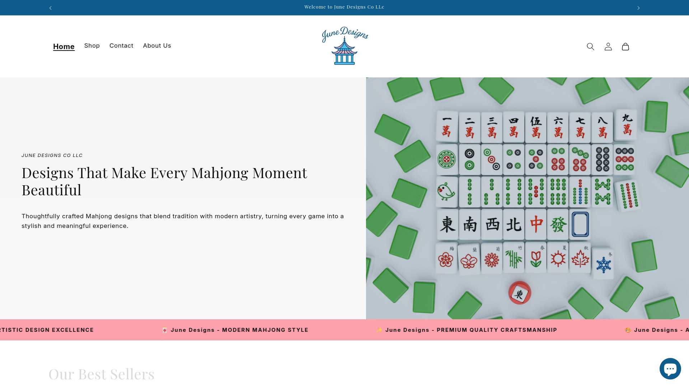Viewport: 689px width, 387px height.
Task: Click the red East wind dice token
Action: pos(519,293)
